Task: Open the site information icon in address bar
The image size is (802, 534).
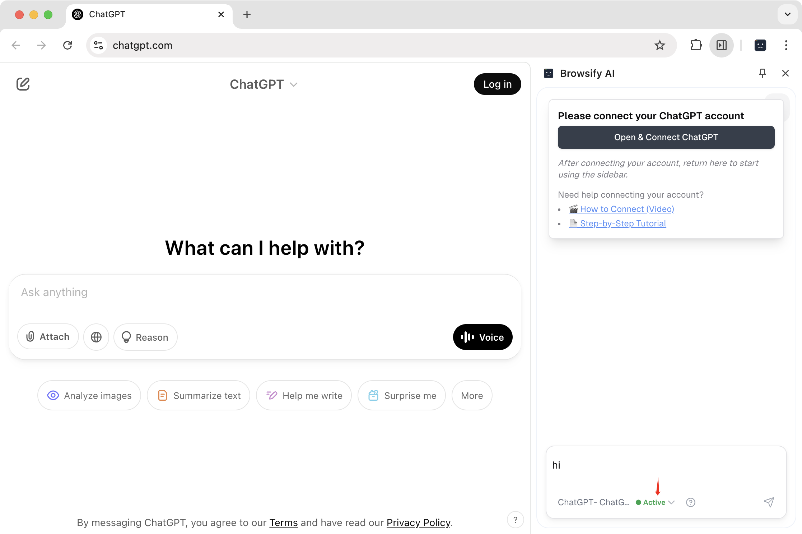Action: pyautogui.click(x=98, y=45)
